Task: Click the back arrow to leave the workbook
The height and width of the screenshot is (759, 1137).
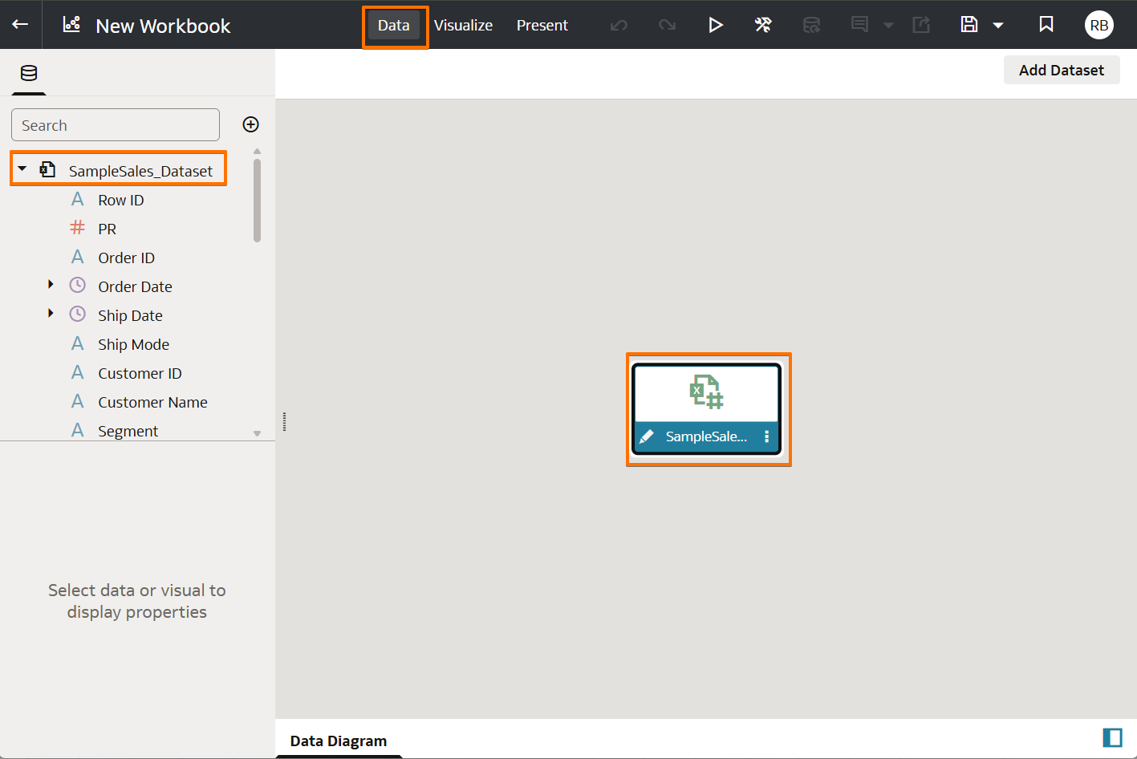Action: [20, 25]
